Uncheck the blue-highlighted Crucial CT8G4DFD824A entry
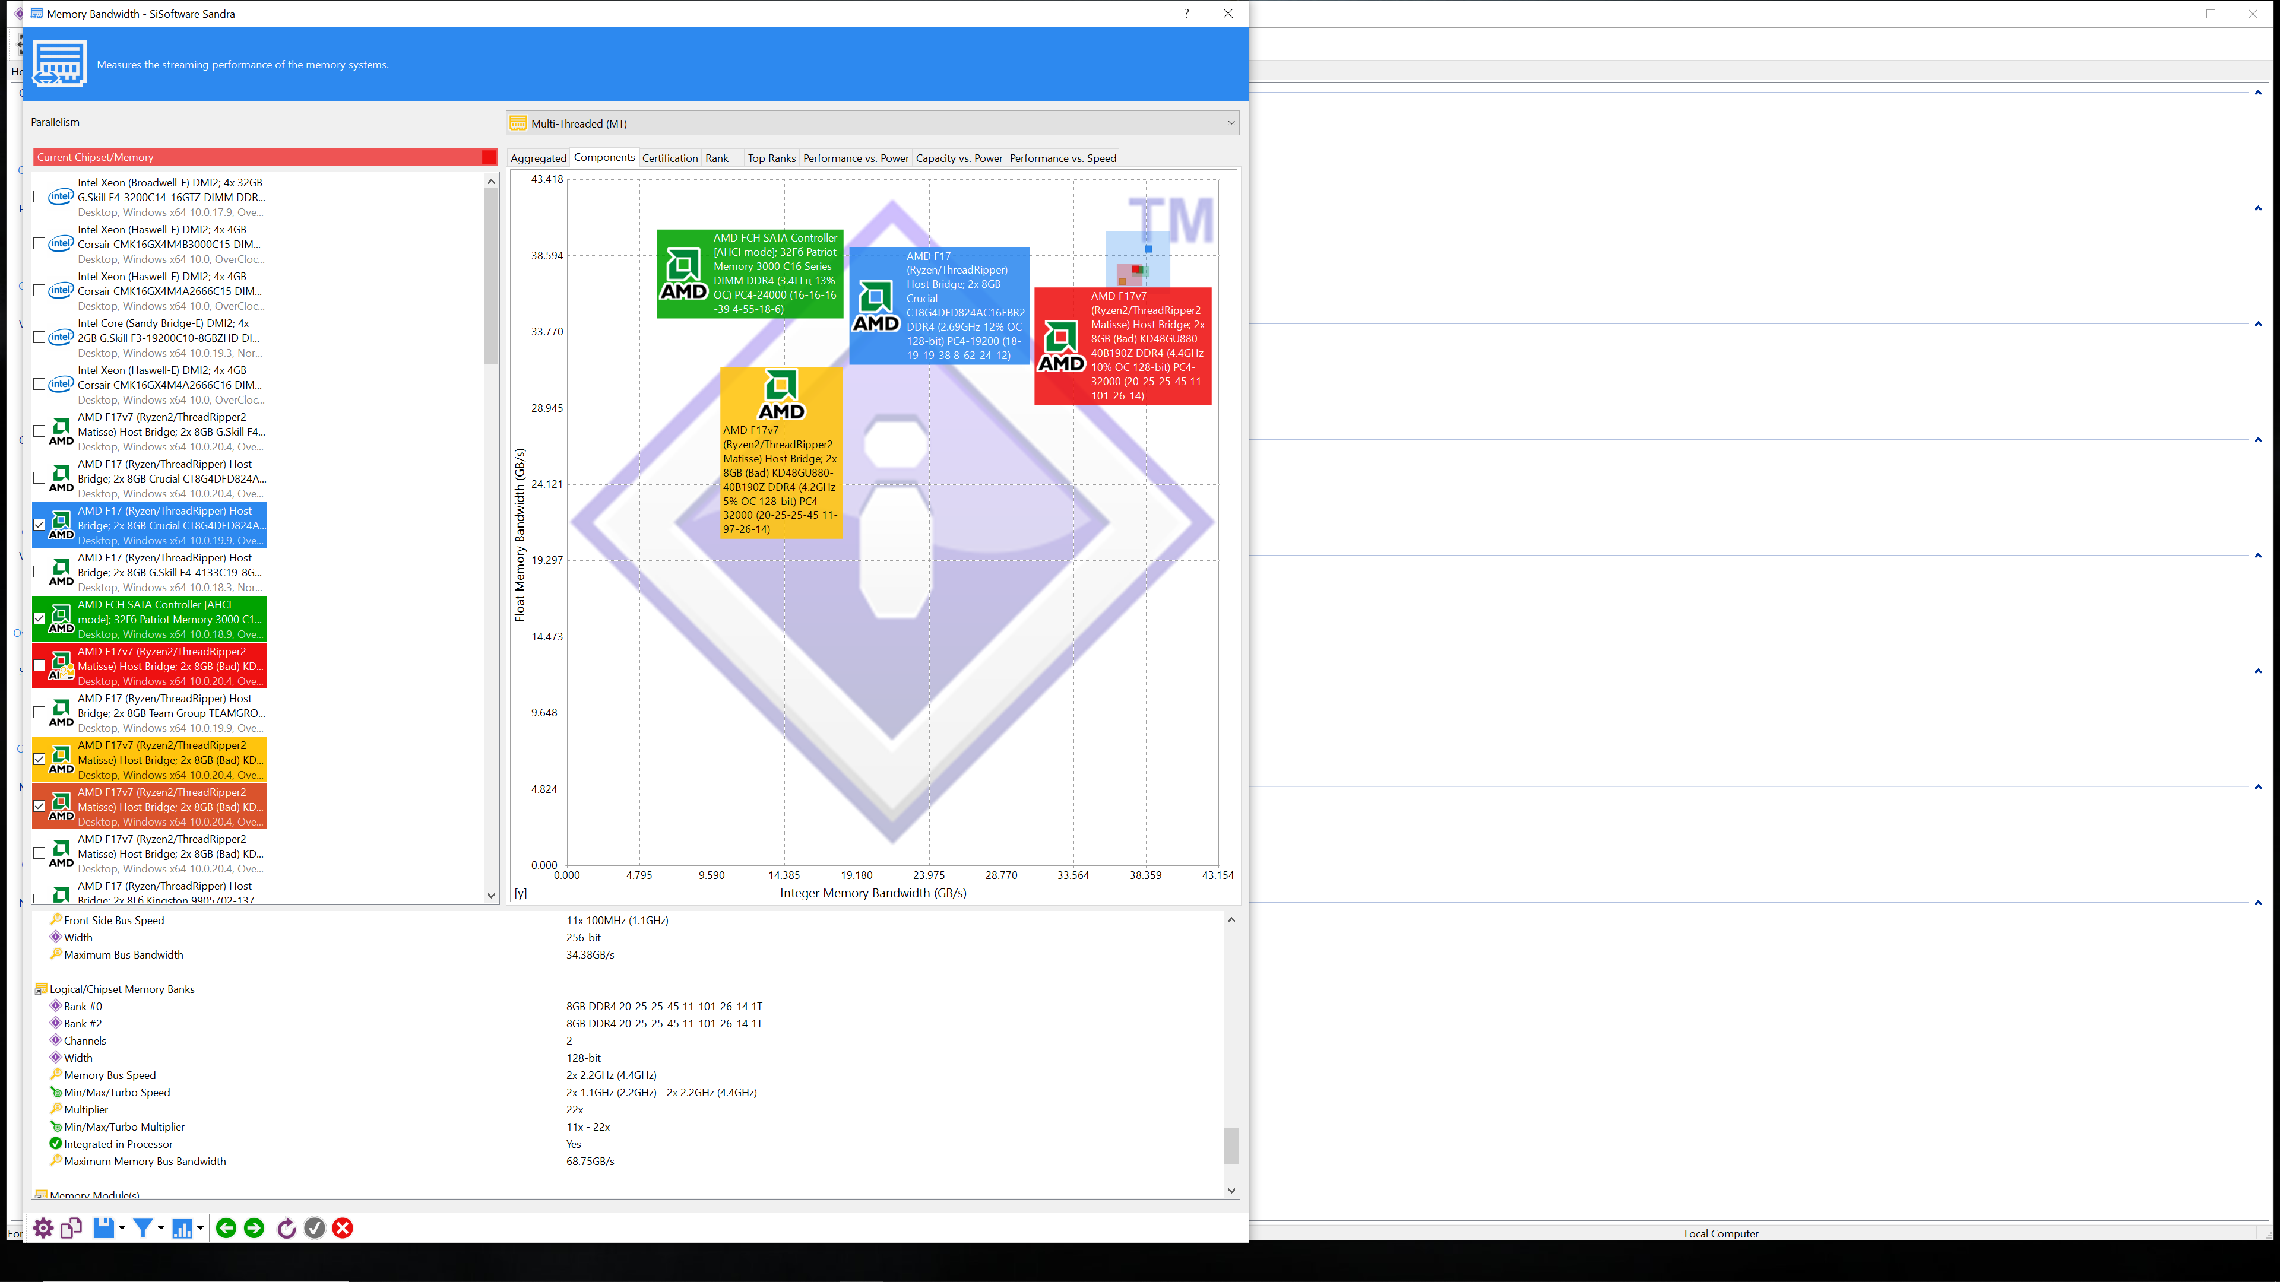 pyautogui.click(x=39, y=525)
